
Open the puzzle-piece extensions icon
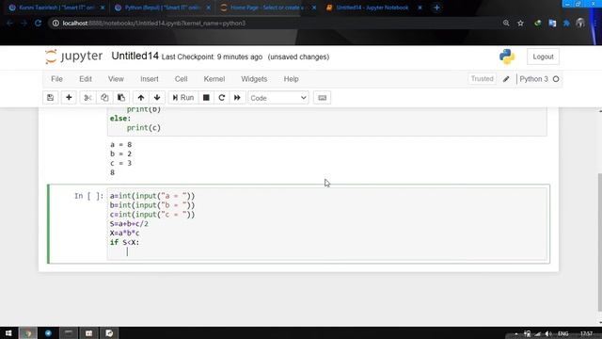click(x=566, y=23)
